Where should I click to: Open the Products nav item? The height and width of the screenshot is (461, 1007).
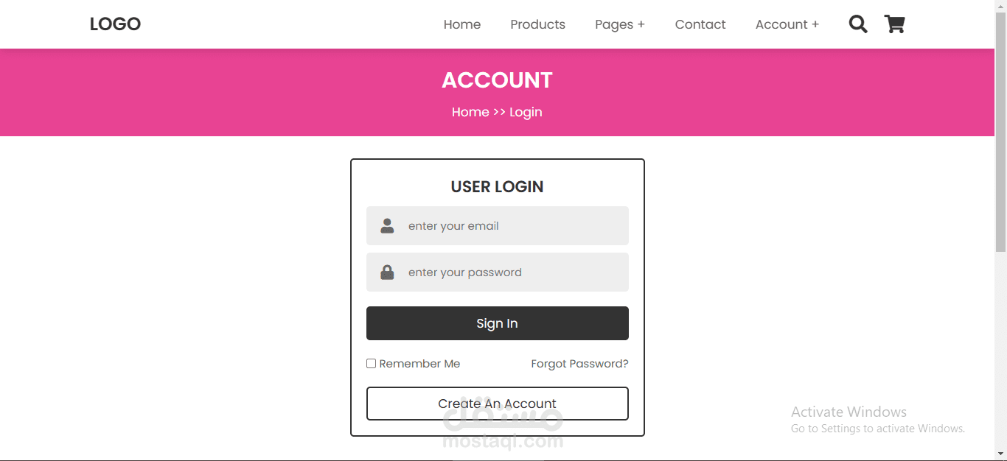(537, 24)
